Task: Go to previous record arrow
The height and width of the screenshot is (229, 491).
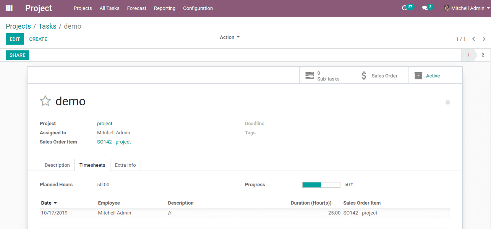Action: [x=474, y=39]
